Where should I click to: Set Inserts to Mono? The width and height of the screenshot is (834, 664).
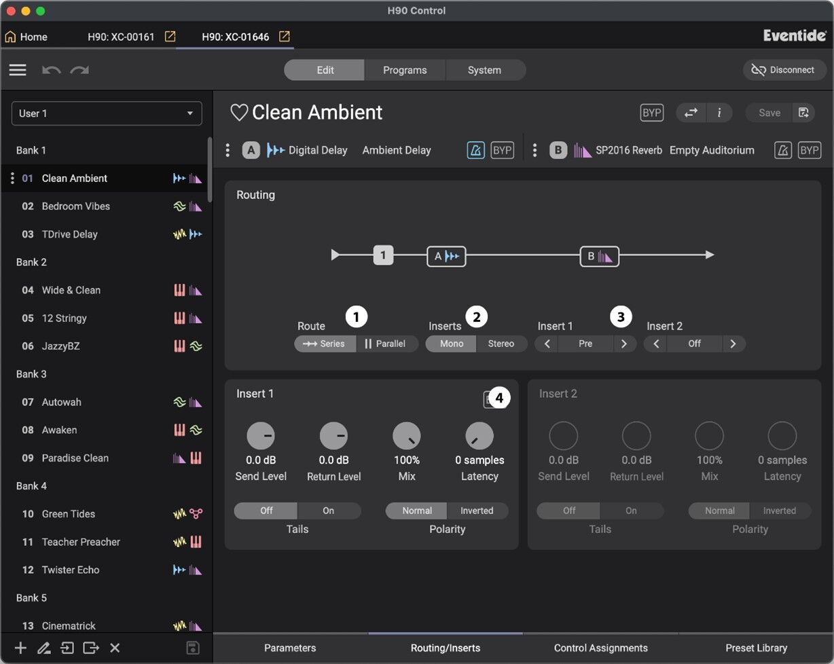(x=451, y=344)
